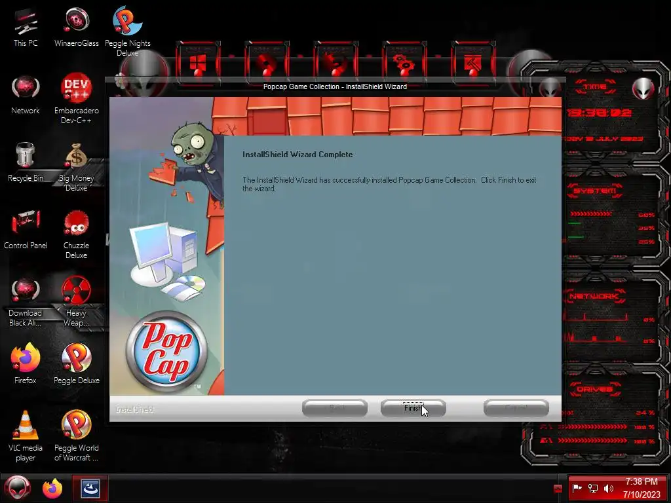The height and width of the screenshot is (503, 671).
Task: Click the volume speaker tray icon
Action: click(609, 489)
